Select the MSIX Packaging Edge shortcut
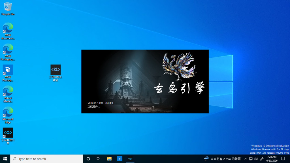290x163 pixels. click(x=8, y=52)
